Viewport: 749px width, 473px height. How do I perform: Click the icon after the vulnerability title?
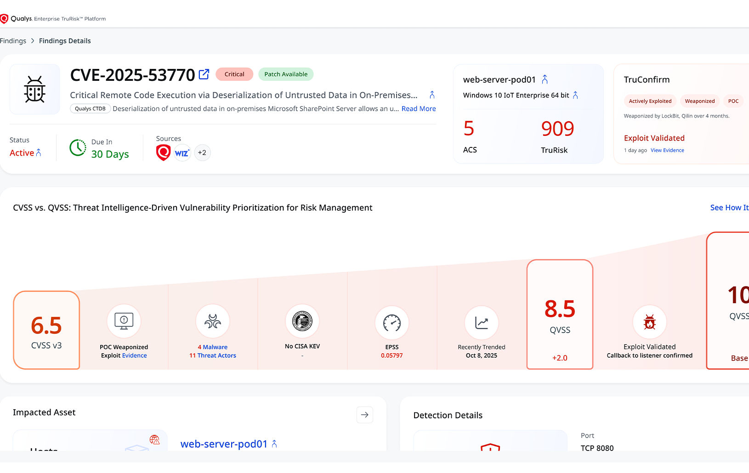coord(432,95)
